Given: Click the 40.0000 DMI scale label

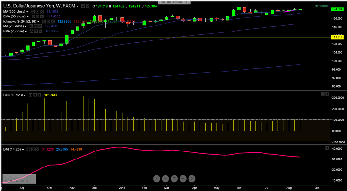Looking at the screenshot, I should (x=339, y=148).
